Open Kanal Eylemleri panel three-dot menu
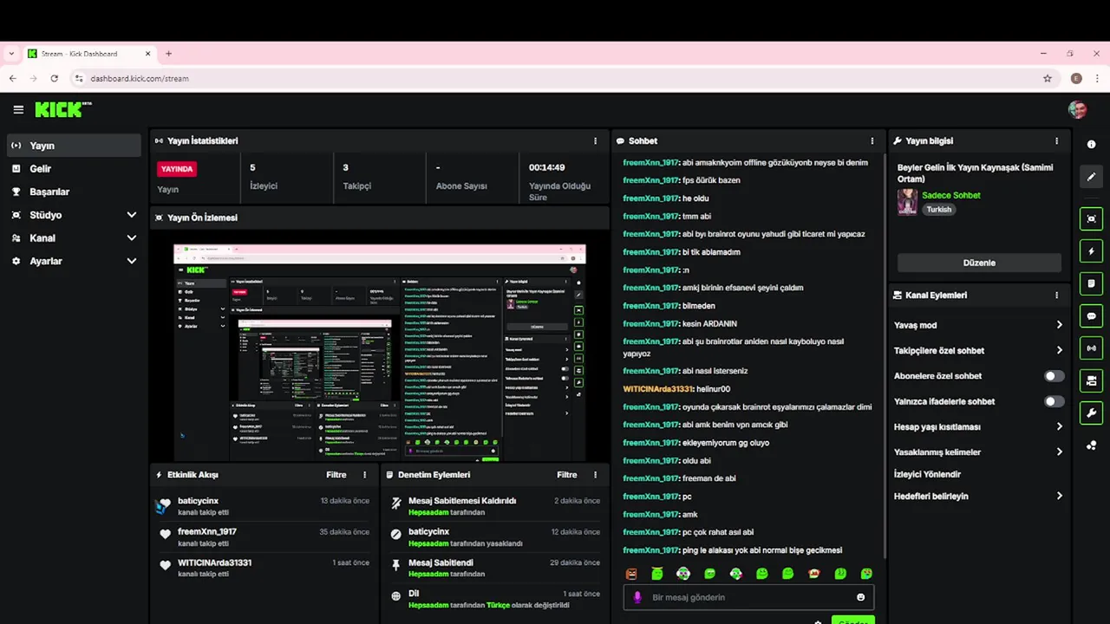Screen dimensions: 1110x624 (x=1056, y=295)
